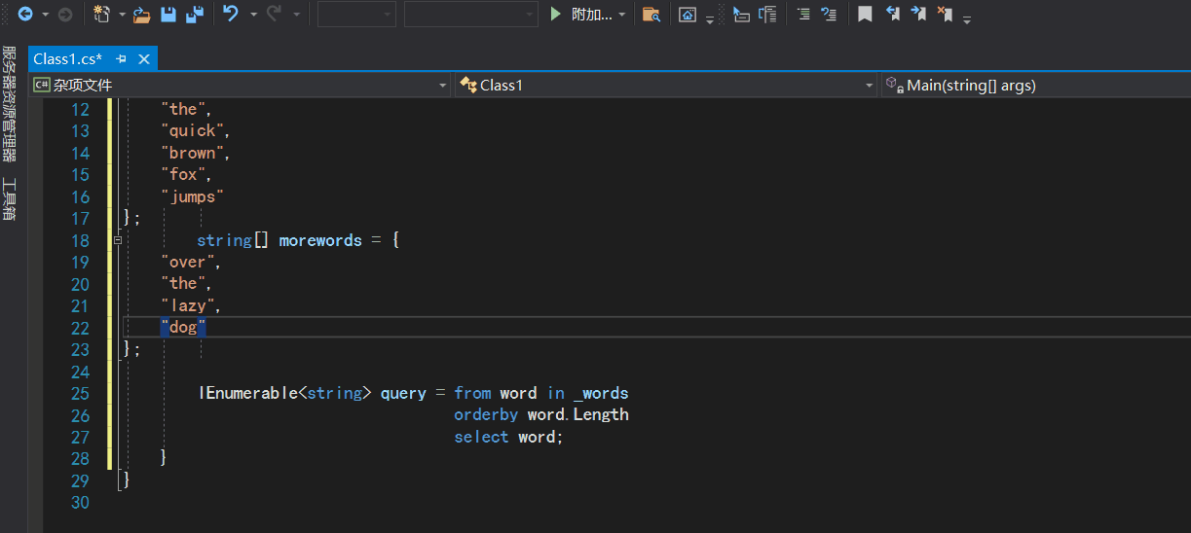Click the New Project toolbar icon
Viewport: 1191px width, 533px height.
[x=102, y=14]
